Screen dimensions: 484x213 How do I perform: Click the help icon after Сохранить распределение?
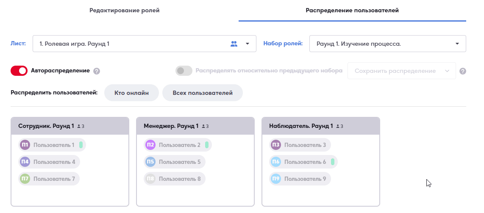462,71
